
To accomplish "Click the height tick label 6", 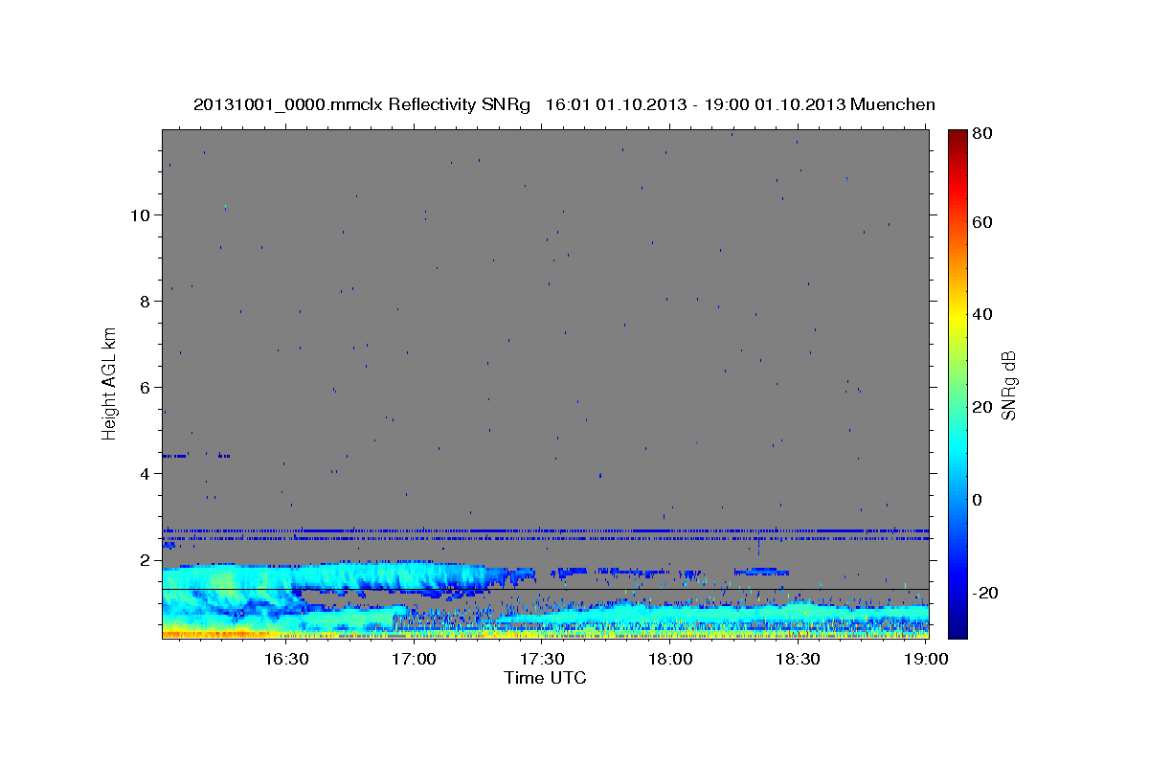I will coord(146,387).
